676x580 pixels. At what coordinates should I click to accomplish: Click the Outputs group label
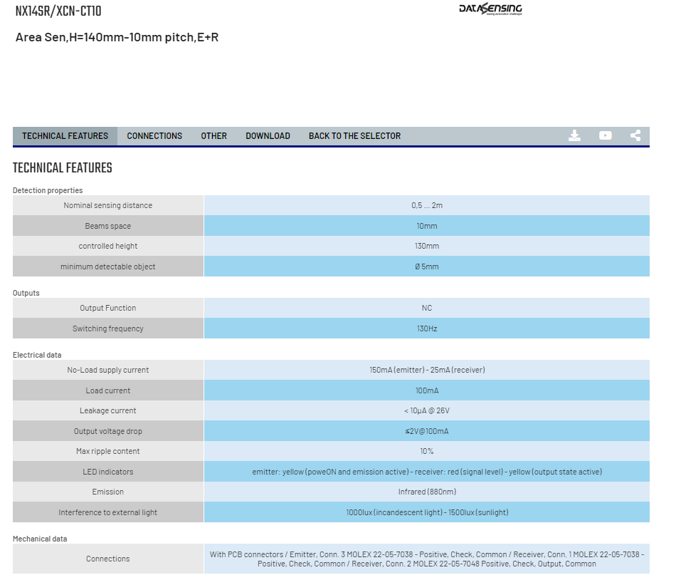click(26, 293)
